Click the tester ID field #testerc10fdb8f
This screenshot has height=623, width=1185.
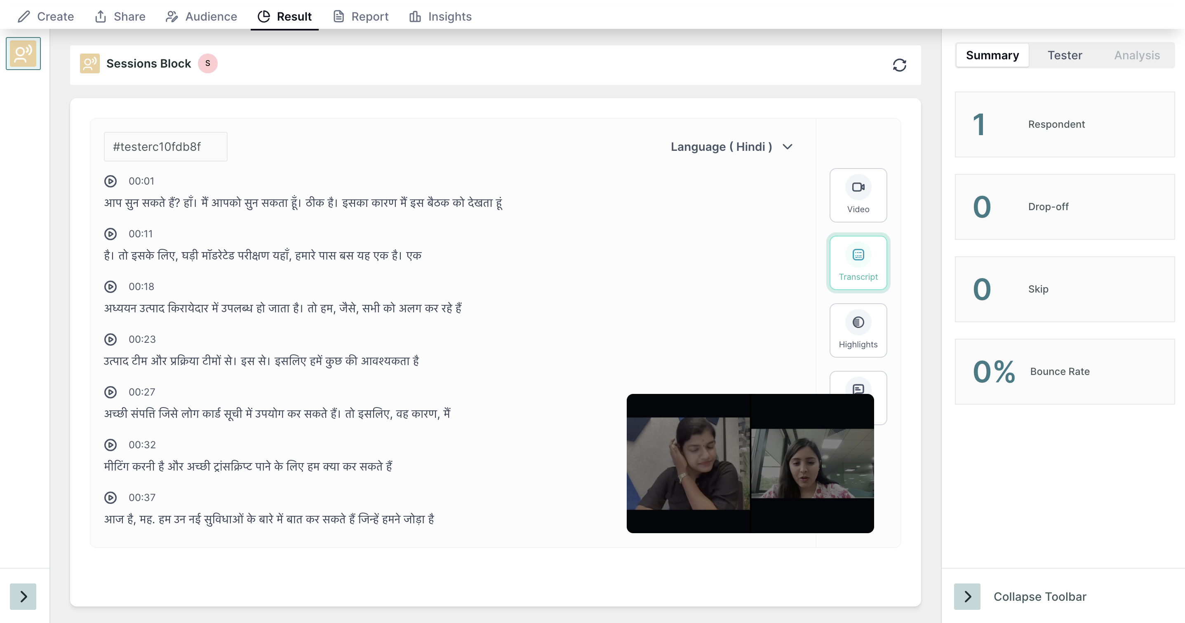coord(166,147)
